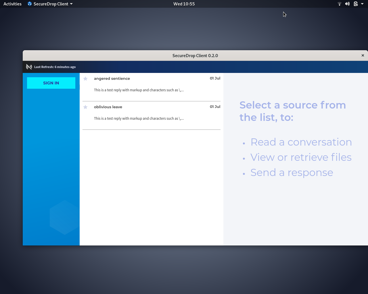The image size is (368, 294).
Task: Open the oblivious leave source
Action: (x=152, y=115)
